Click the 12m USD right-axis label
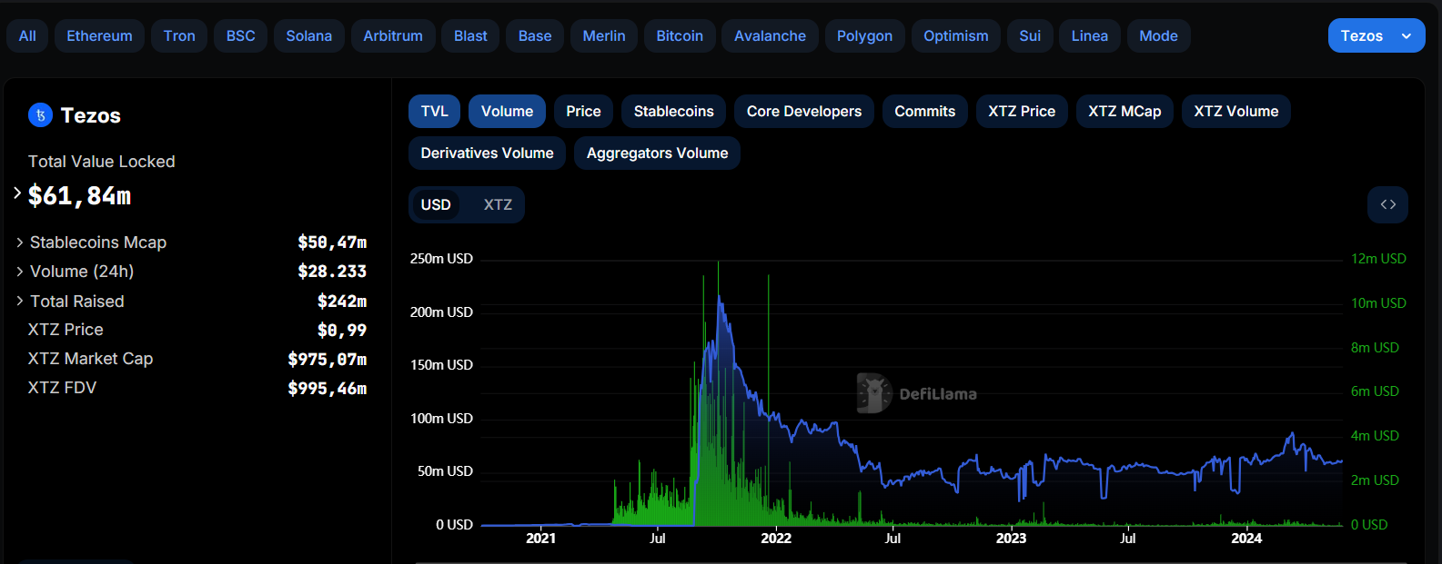Screen dimensions: 1442x564 click(x=1378, y=259)
